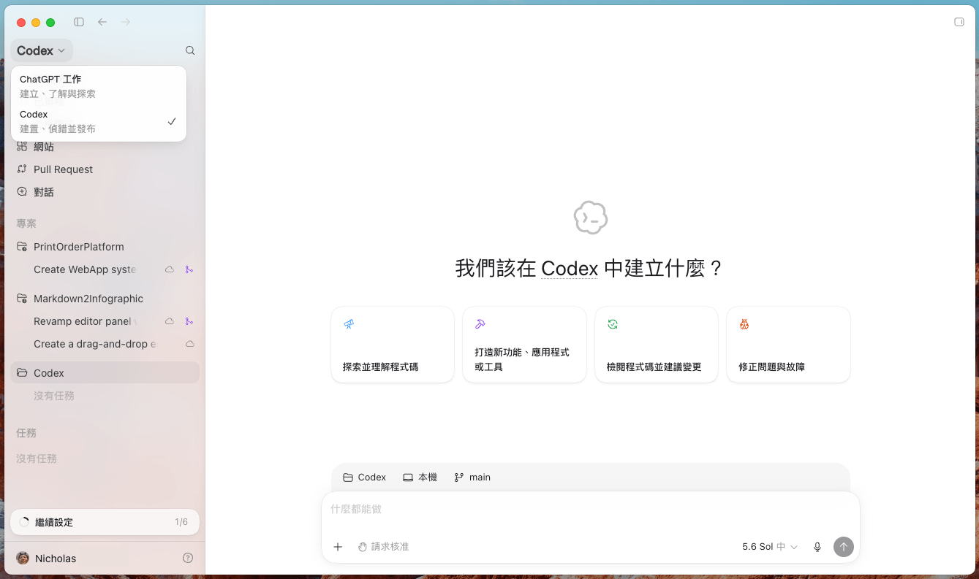Click the branch icon on Revamp editor row
The height and width of the screenshot is (579, 979).
(189, 321)
